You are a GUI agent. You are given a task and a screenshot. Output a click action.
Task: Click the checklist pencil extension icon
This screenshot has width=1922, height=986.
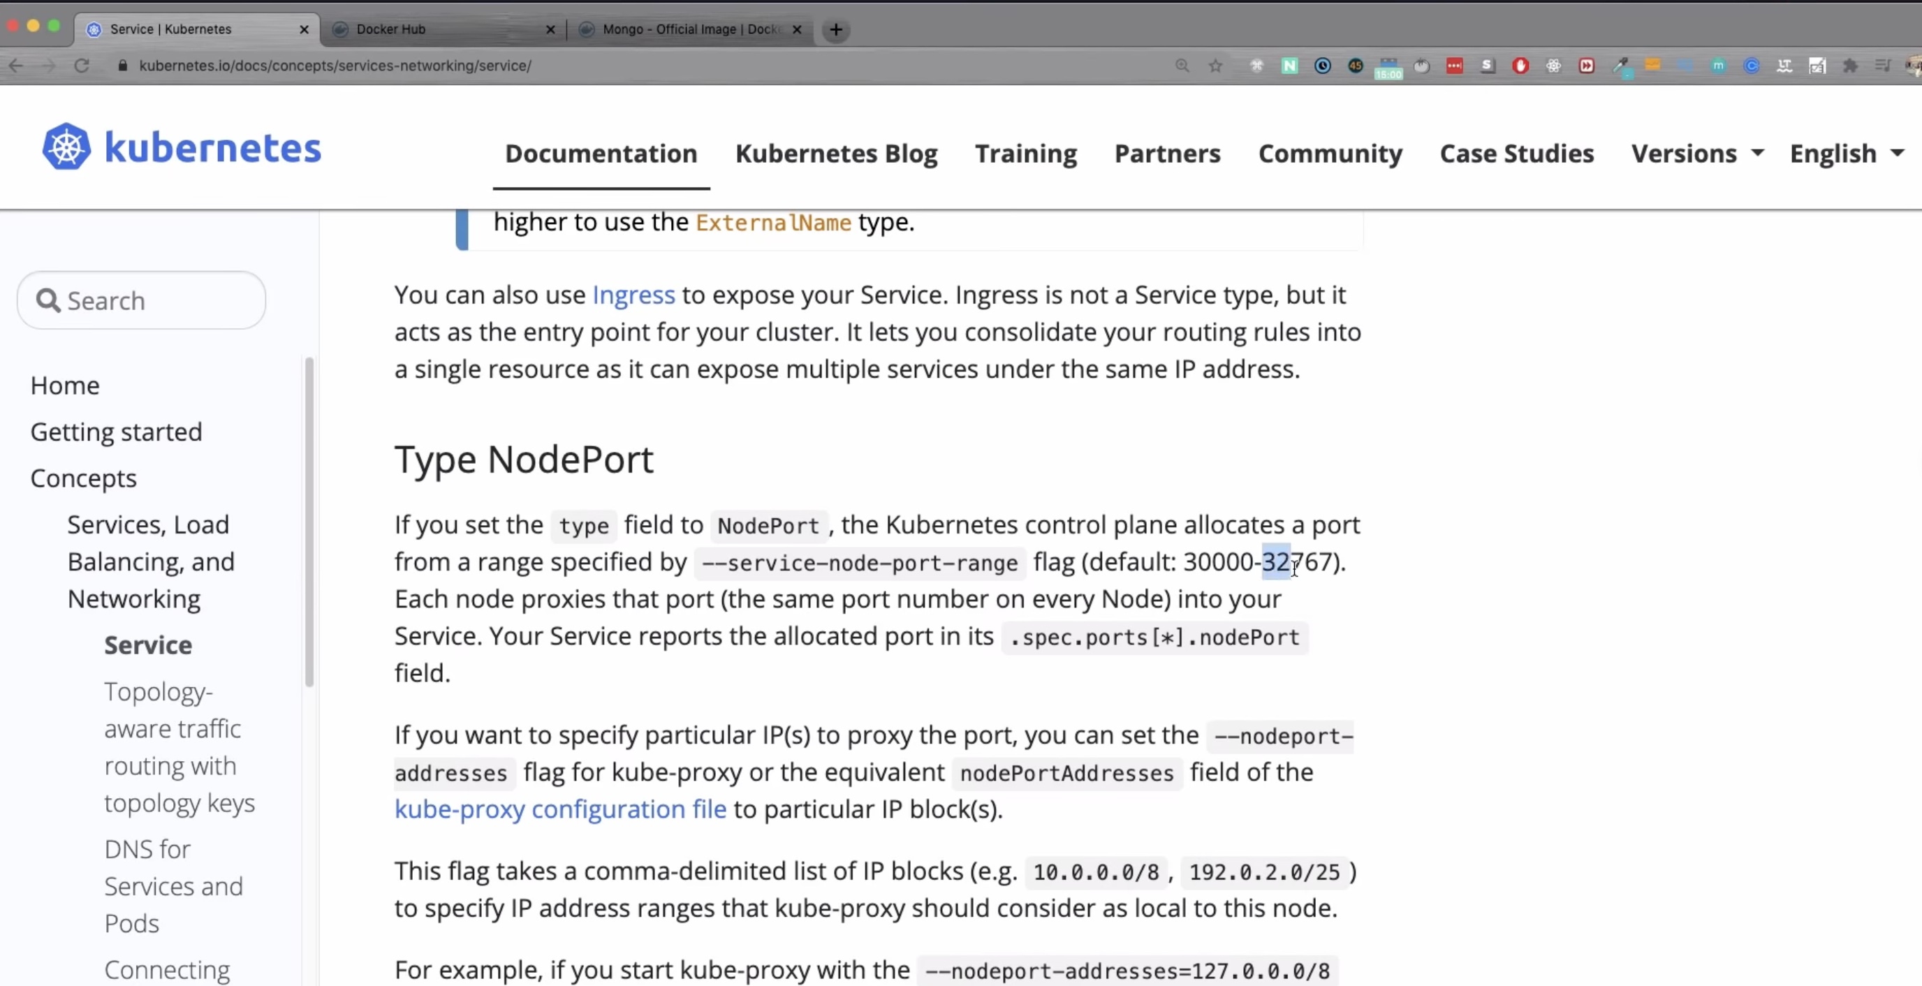[1817, 66]
